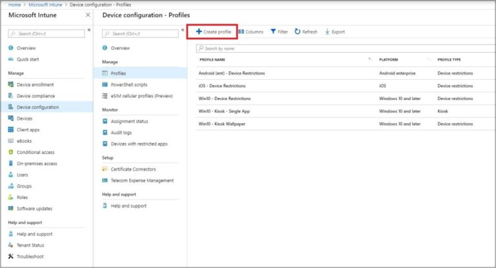Click the Device enrollment icon

pyautogui.click(x=11, y=84)
